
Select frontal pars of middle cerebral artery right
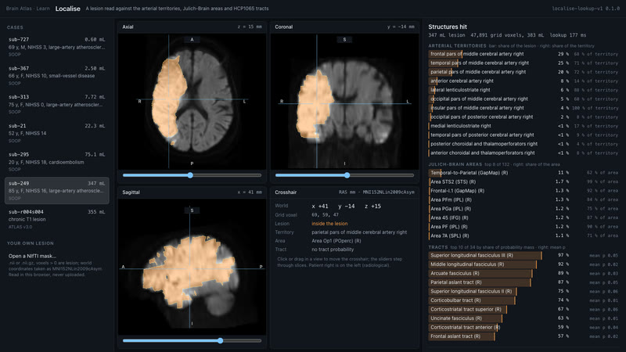[523, 54]
